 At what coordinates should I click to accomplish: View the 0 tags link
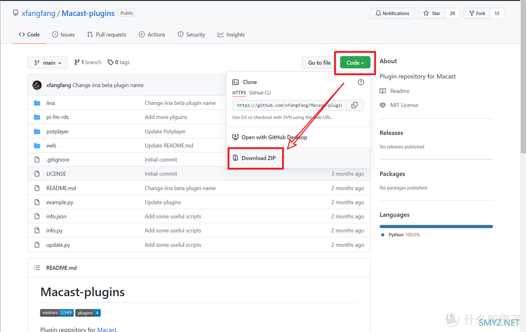(x=118, y=62)
